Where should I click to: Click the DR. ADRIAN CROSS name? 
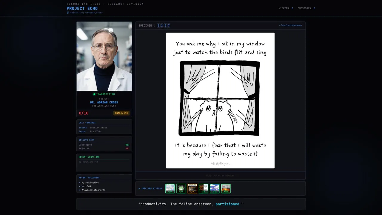[104, 102]
